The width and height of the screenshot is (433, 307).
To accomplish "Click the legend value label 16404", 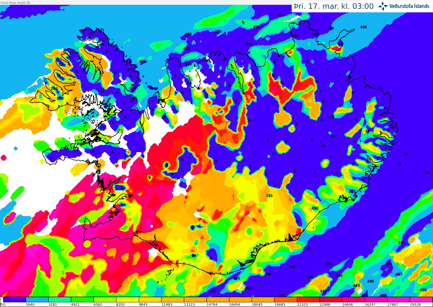I will pos(235,305).
